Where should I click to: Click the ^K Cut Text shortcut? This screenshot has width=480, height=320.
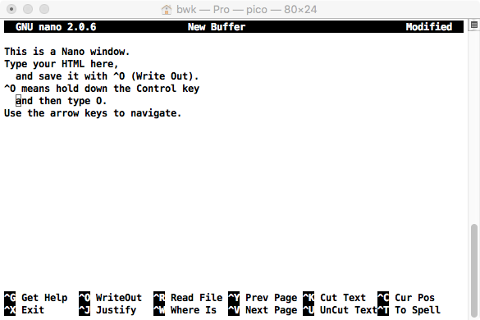coord(334,297)
